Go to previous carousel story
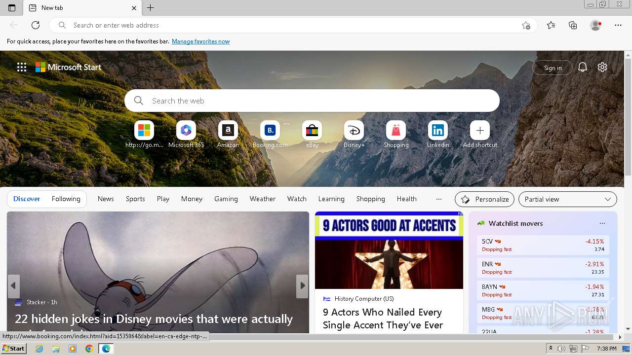Screen dimensions: 632x355 [x=14, y=286]
